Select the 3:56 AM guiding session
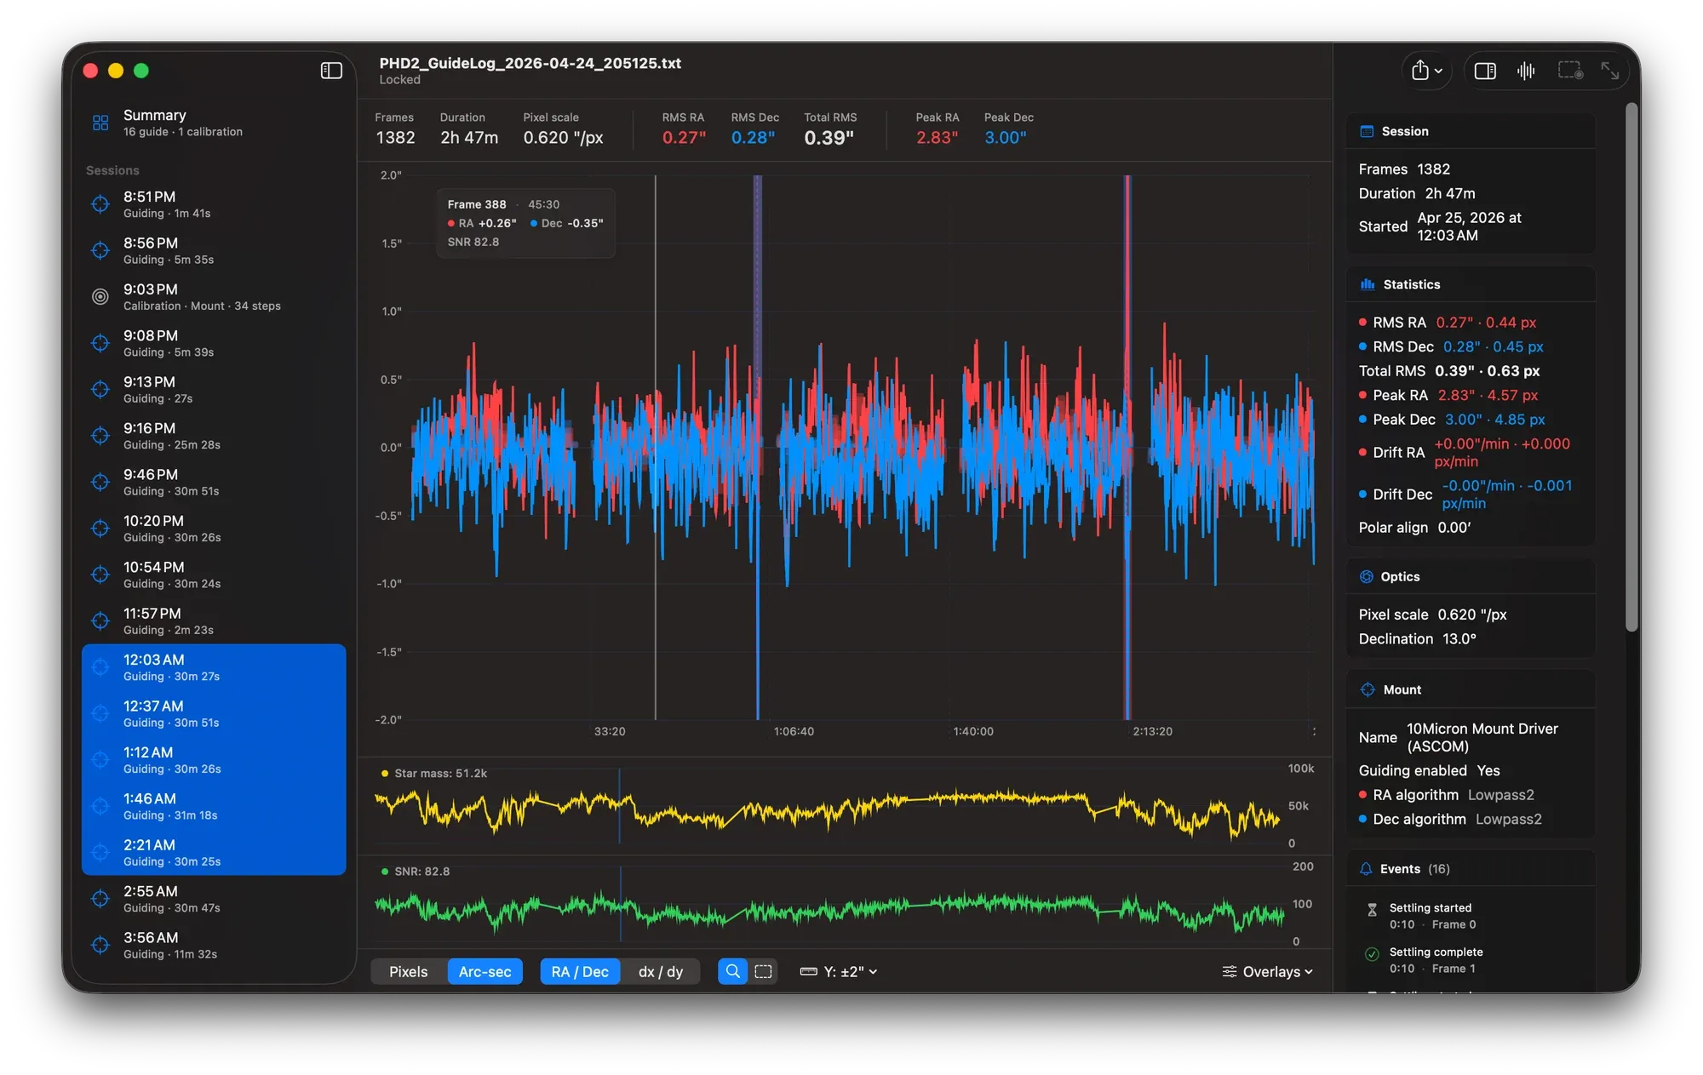Screen dimensions: 1703x1075 tap(213, 945)
